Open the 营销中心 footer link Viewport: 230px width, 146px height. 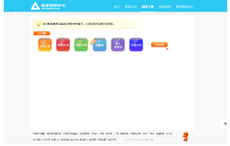[x=56, y=140]
